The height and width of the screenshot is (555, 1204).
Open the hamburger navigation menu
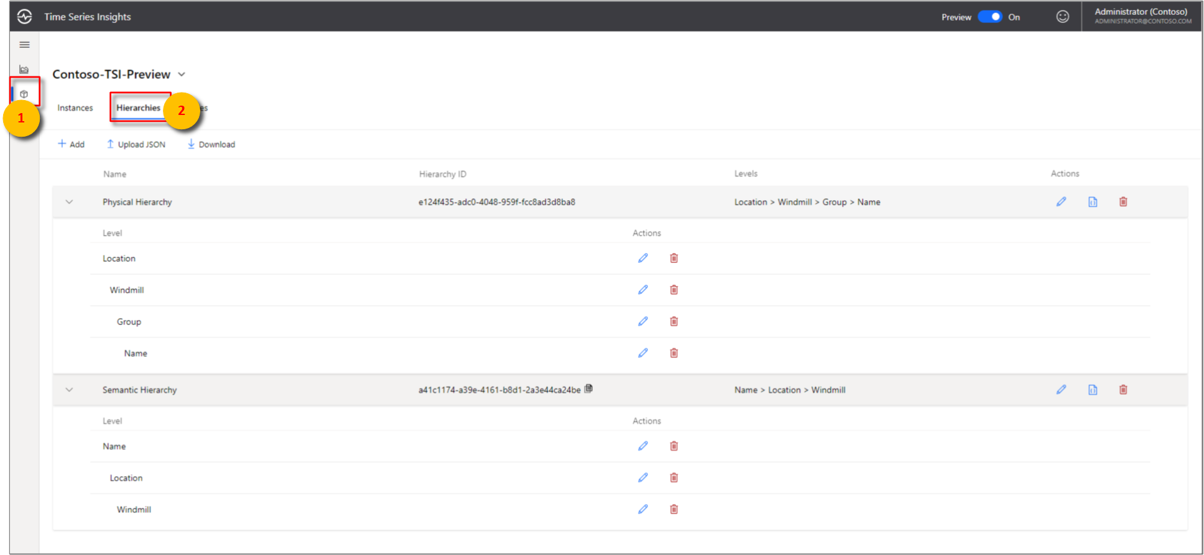(x=24, y=45)
